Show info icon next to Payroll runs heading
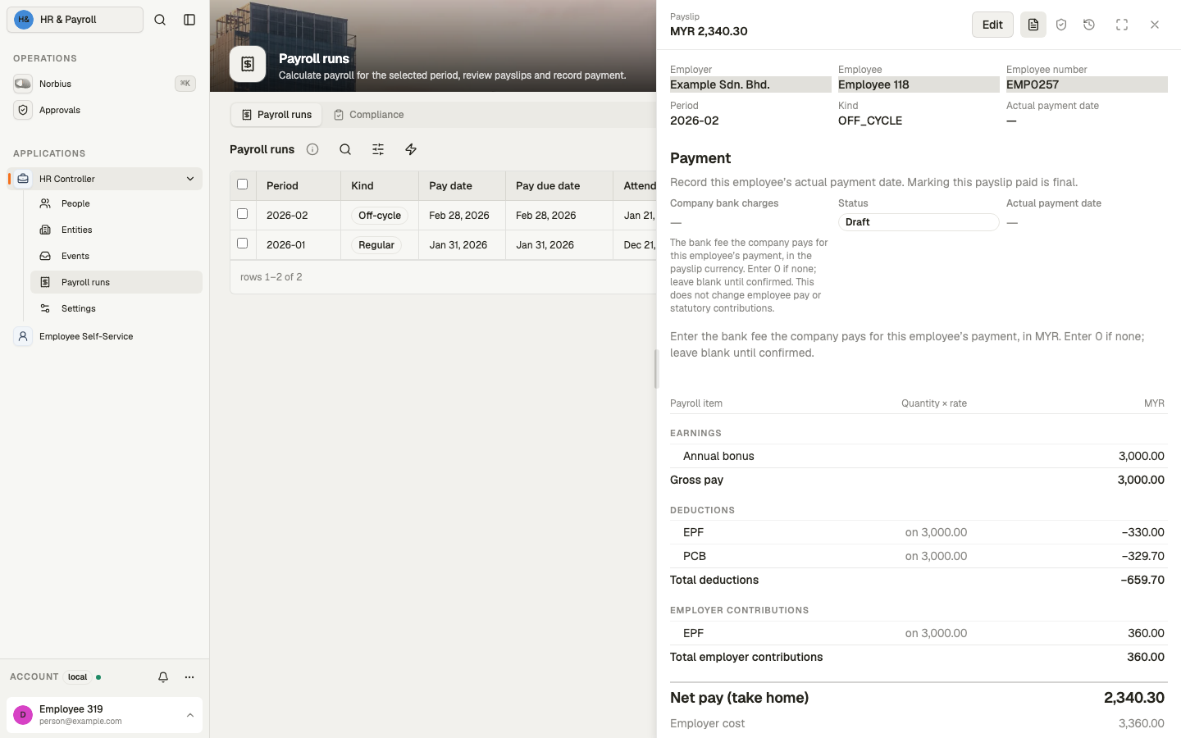Screen dimensions: 1181x738 pos(312,149)
